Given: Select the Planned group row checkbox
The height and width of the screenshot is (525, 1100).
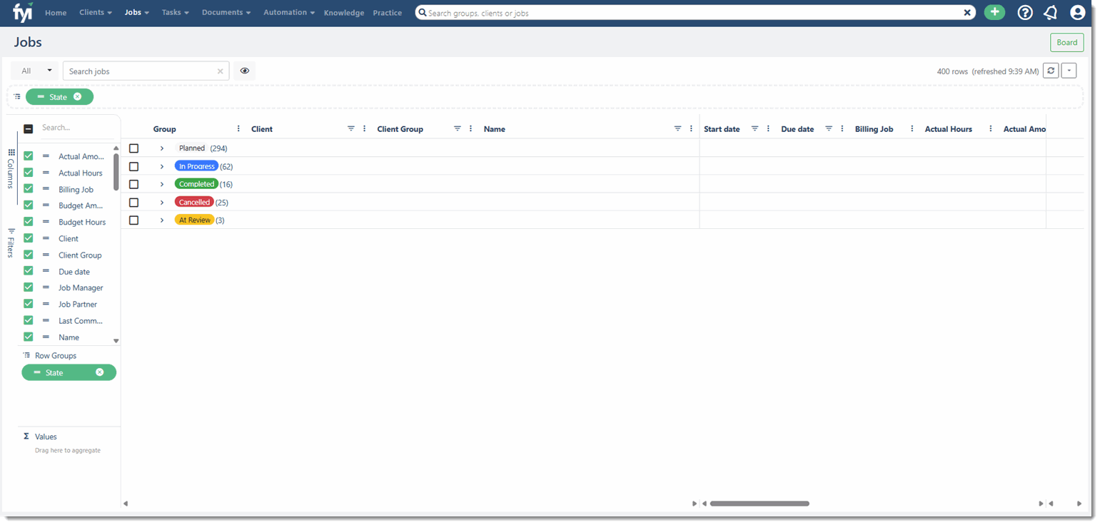Looking at the screenshot, I should (x=133, y=148).
